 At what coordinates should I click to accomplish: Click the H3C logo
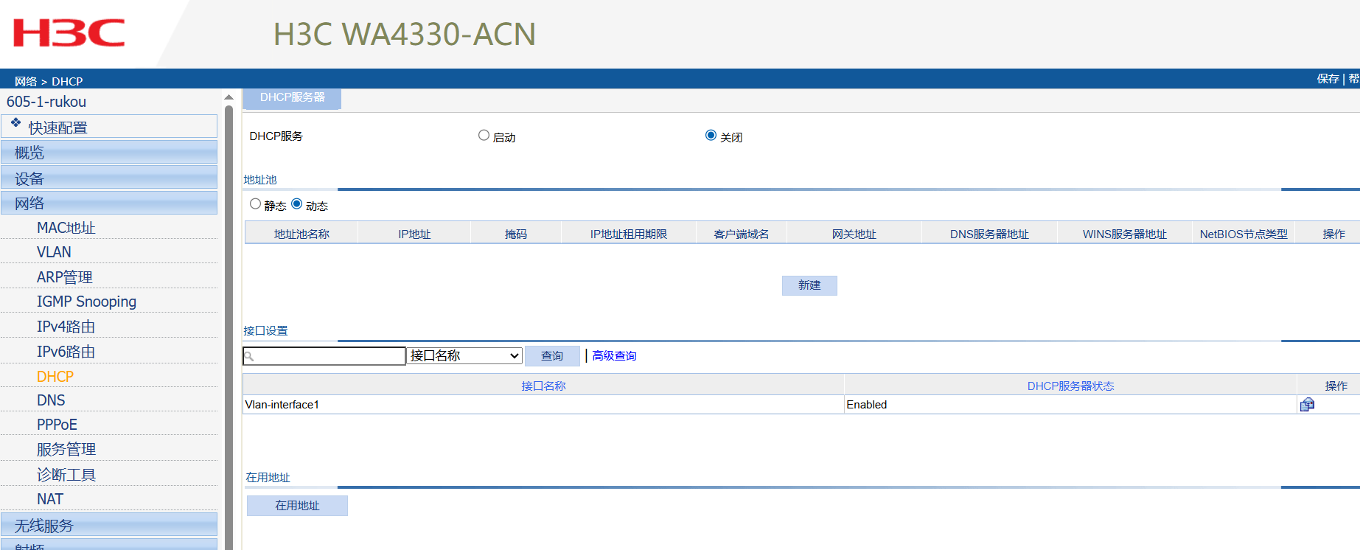point(69,33)
